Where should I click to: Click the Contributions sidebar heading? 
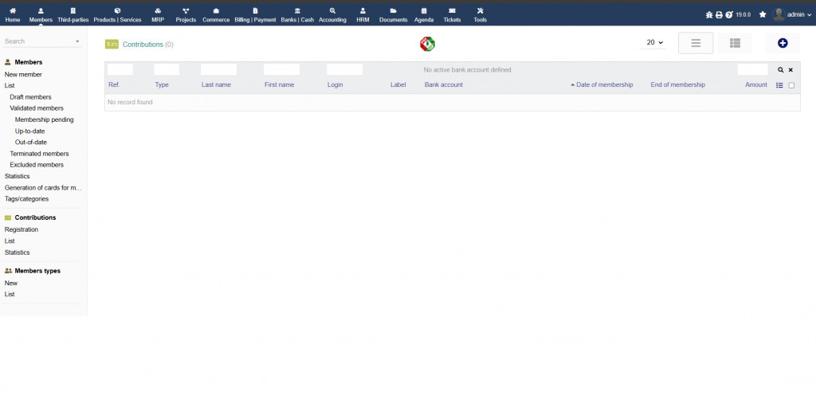[35, 217]
